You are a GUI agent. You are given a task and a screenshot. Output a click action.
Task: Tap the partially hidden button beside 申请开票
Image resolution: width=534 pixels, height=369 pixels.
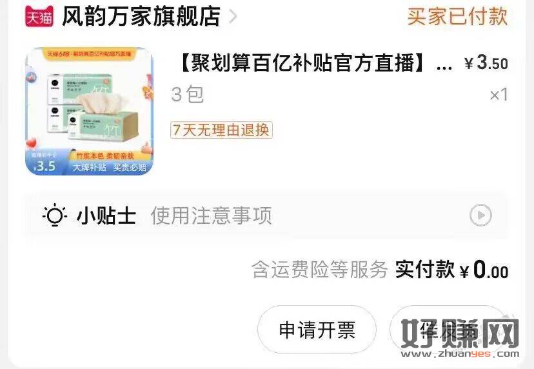[446, 330]
